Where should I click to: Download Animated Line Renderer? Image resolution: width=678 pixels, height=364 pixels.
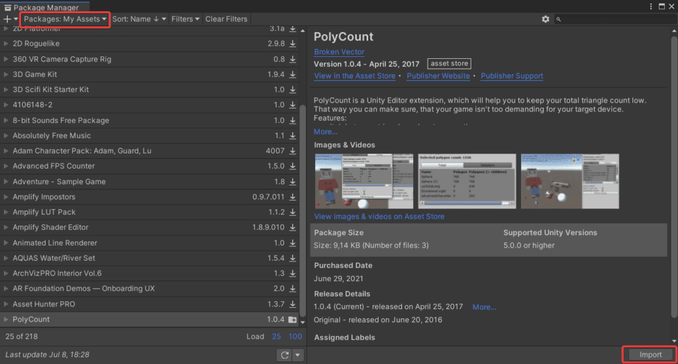293,243
